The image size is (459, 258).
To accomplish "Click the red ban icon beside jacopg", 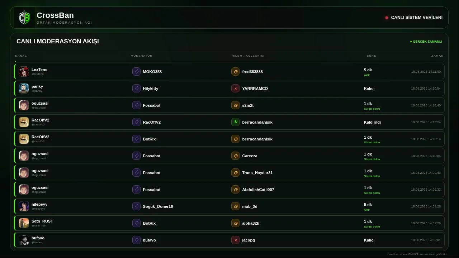I will click(235, 240).
